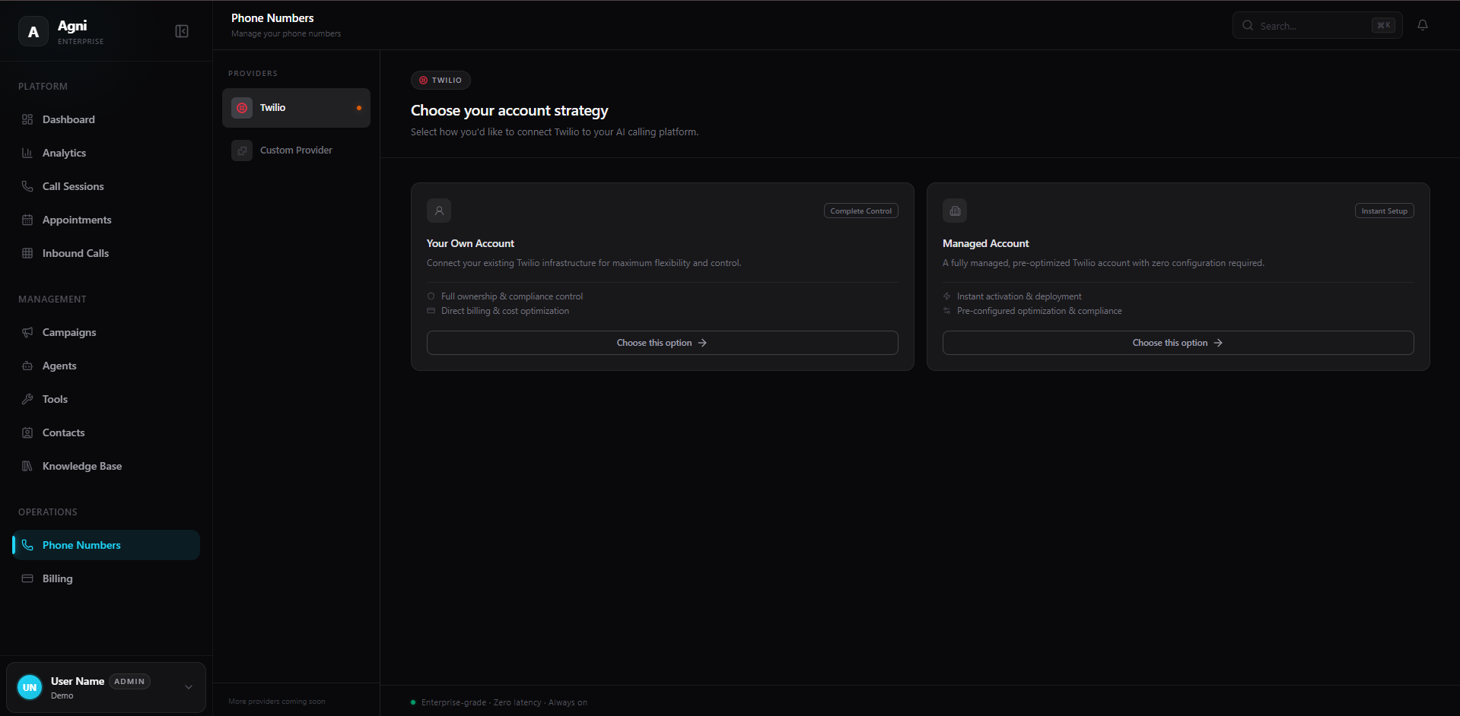The width and height of the screenshot is (1460, 716).
Task: Click the Contacts sidebar item
Action: [64, 432]
